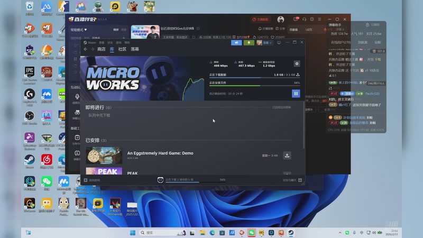This screenshot has width=423, height=238.
Task: Open download settings gear in Steam
Action: tap(297, 63)
